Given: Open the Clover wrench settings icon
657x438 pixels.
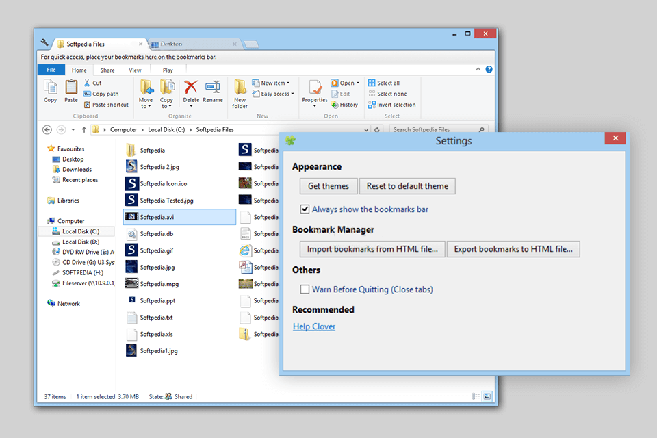Looking at the screenshot, I should (x=44, y=42).
